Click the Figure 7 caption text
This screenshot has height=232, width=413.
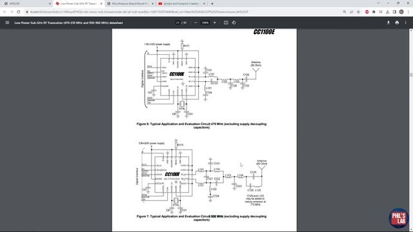[x=201, y=218]
